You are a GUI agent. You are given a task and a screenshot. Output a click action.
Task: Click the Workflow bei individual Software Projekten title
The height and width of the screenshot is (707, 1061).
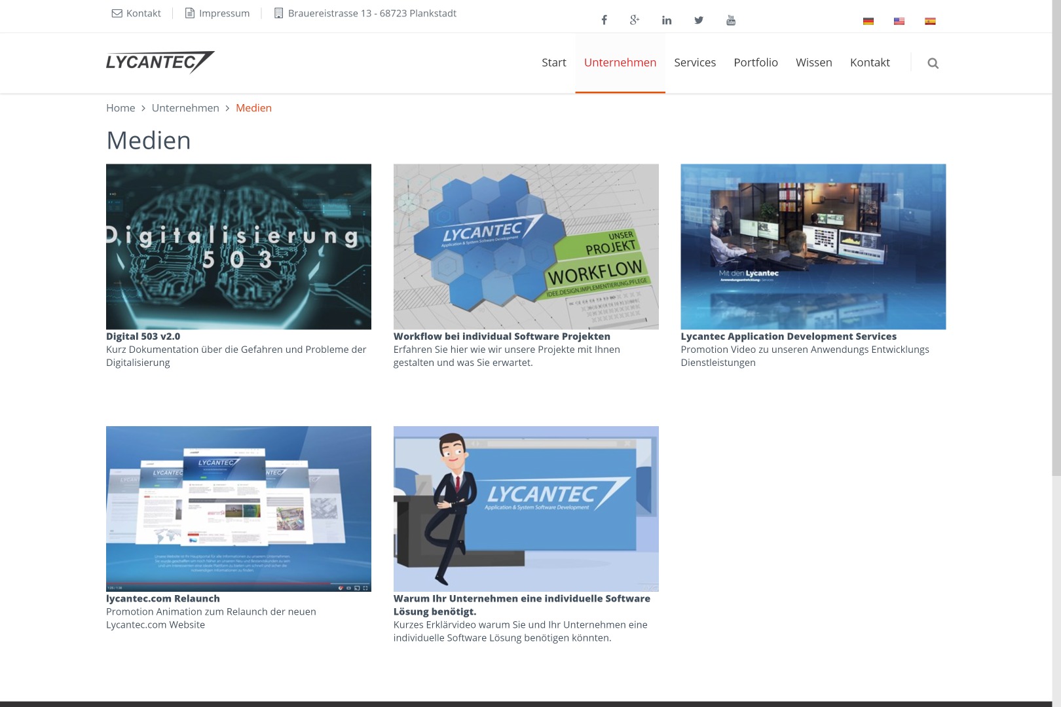pyautogui.click(x=502, y=336)
